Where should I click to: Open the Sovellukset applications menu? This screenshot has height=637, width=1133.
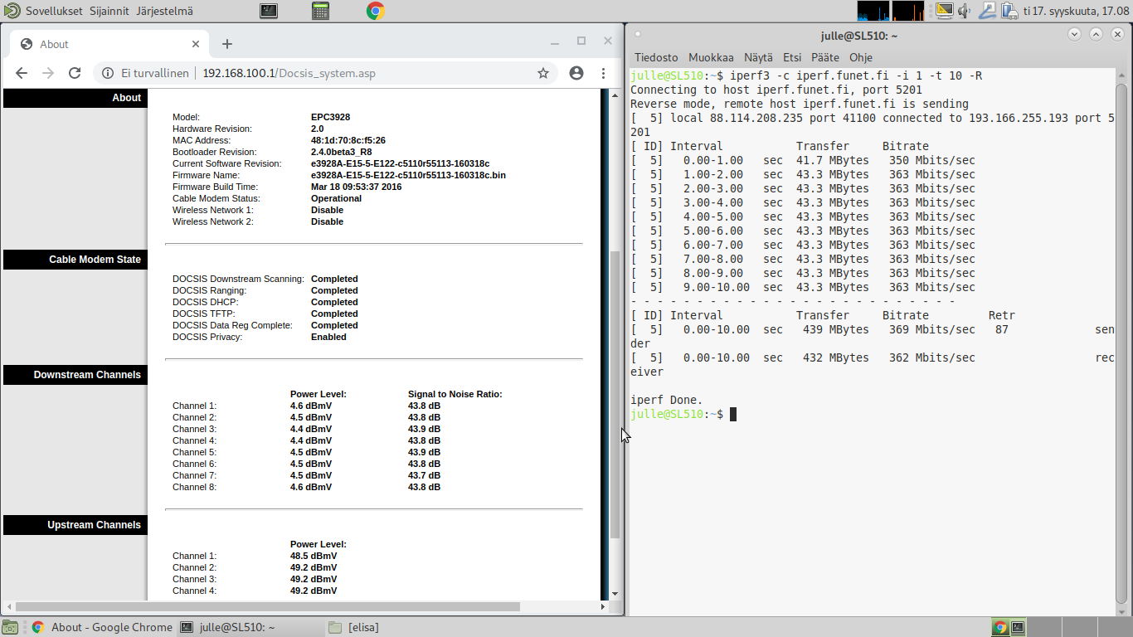(x=53, y=11)
